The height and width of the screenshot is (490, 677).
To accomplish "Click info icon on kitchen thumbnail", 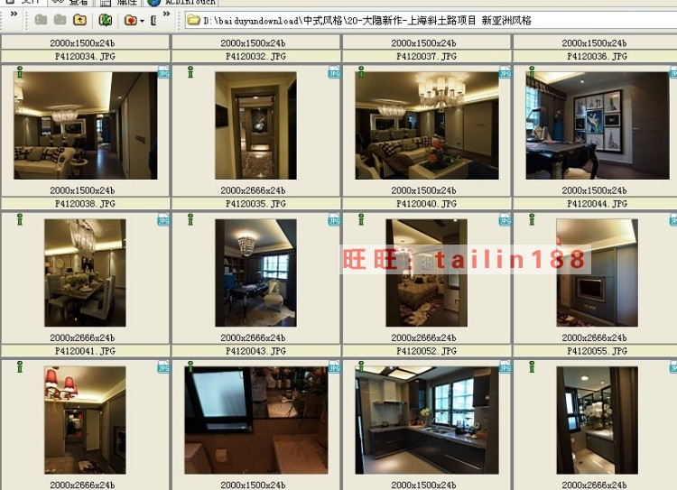I will (361, 367).
